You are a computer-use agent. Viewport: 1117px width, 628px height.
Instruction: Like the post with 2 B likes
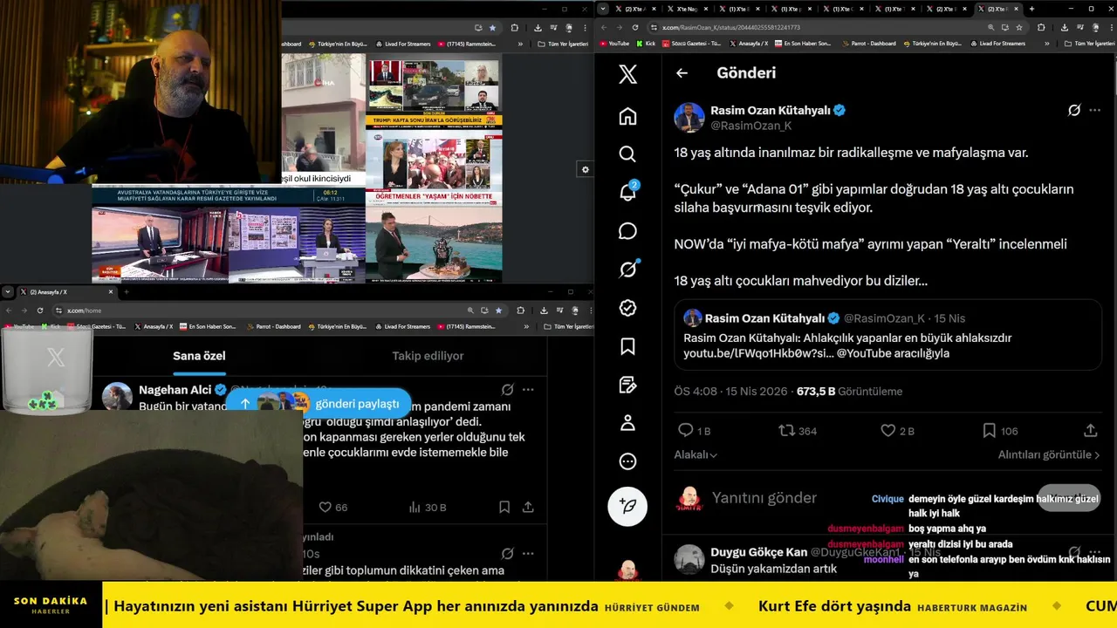tap(897, 431)
